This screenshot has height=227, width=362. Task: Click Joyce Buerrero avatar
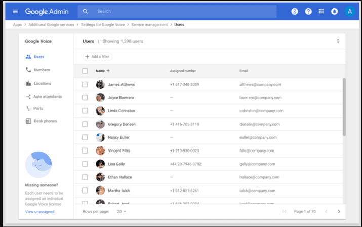(x=100, y=98)
